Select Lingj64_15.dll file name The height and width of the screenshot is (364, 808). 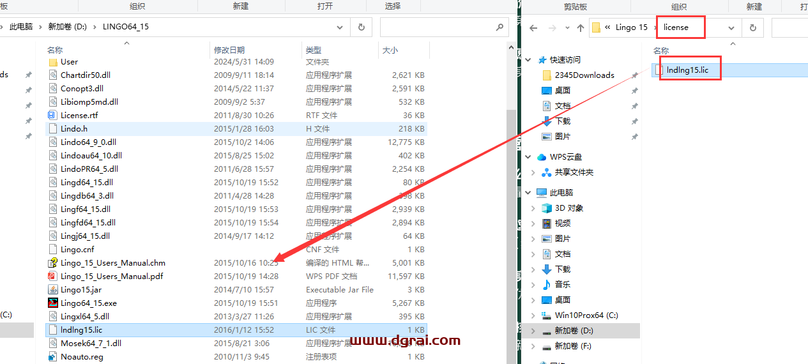pyautogui.click(x=85, y=236)
